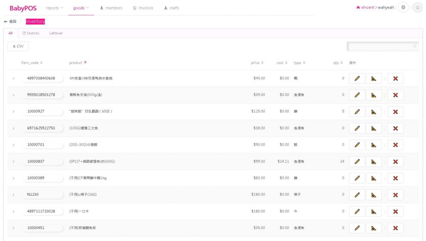This screenshot has width=426, height=241.
Task: Open the settings gear icon in header
Action: (x=403, y=7)
